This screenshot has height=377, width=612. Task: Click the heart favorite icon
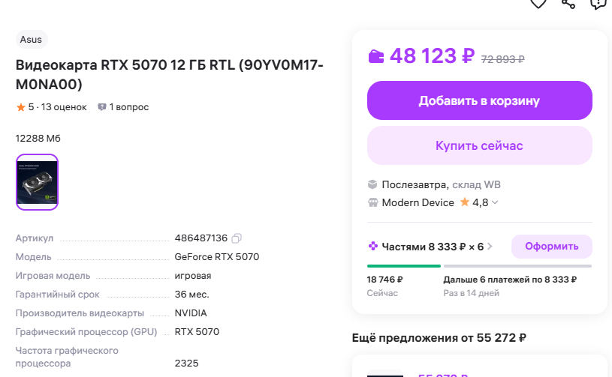pyautogui.click(x=538, y=3)
